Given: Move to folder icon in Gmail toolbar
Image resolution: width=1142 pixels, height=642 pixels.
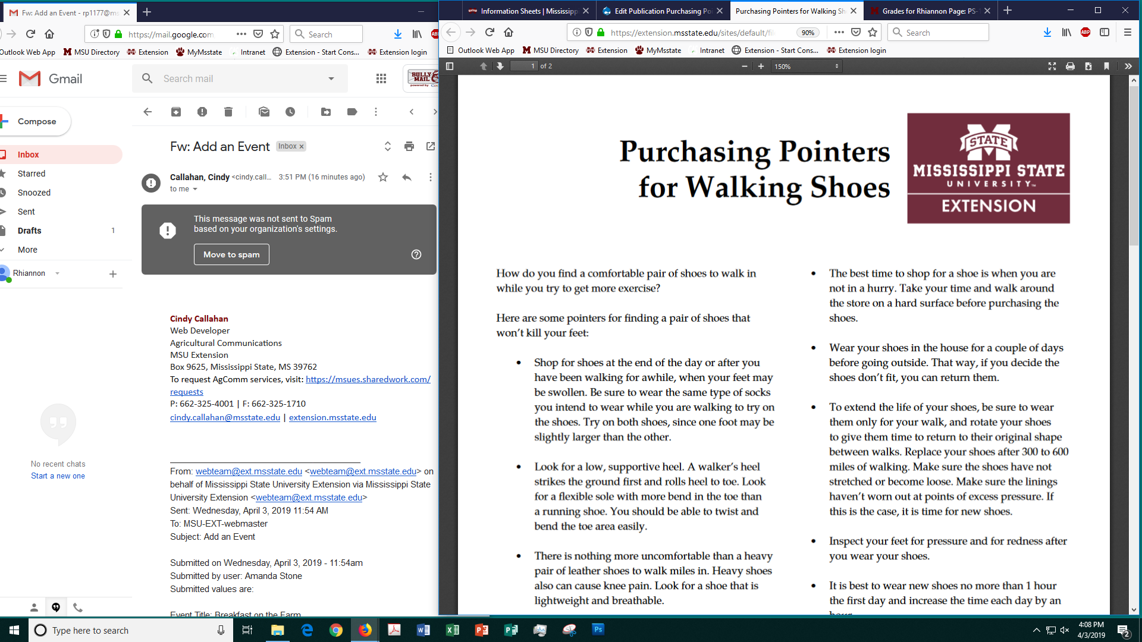Looking at the screenshot, I should click(x=326, y=112).
